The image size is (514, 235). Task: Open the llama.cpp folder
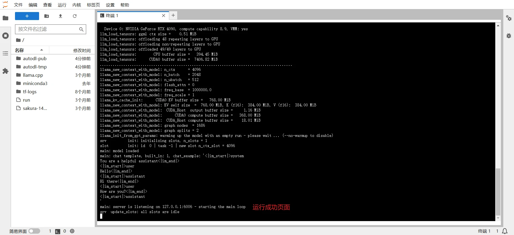33,75
